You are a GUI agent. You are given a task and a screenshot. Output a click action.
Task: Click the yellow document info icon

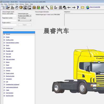51,8
